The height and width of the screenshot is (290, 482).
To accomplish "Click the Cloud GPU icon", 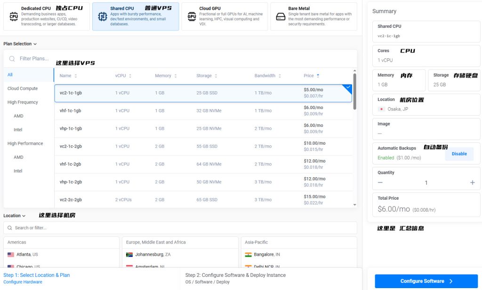I will 192,16.
